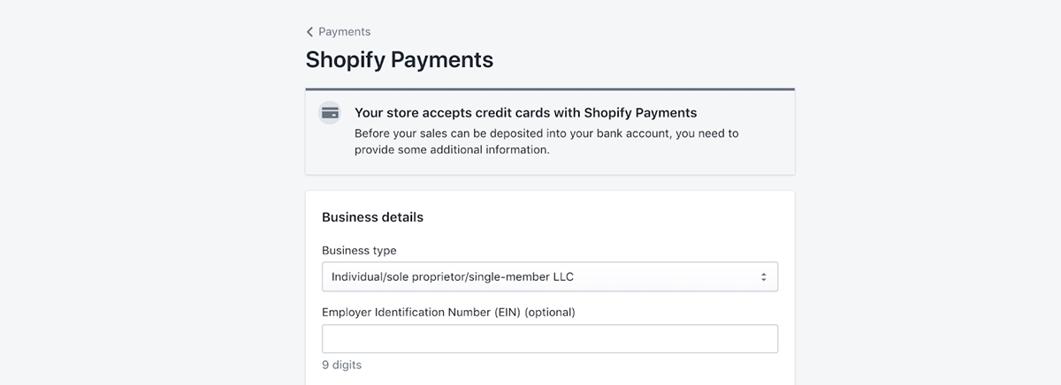Click the 'Before your sales can be deposited' sentence
1061x385 pixels.
pos(546,134)
